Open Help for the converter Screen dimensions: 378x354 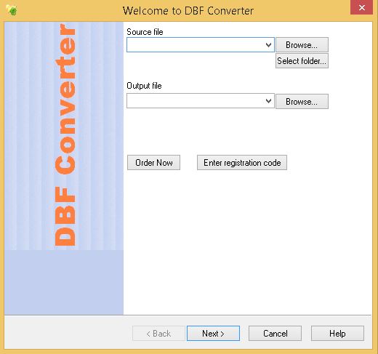pyautogui.click(x=337, y=334)
